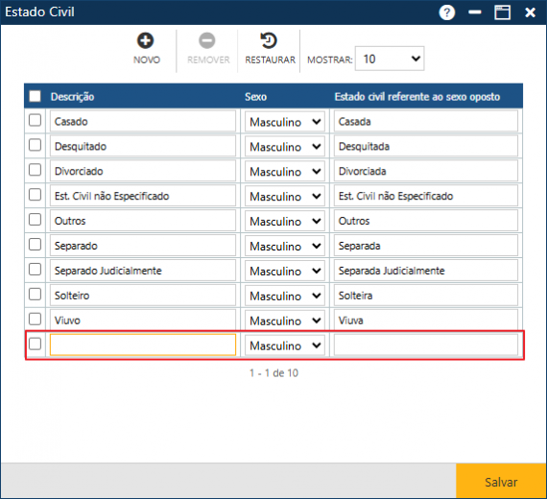The width and height of the screenshot is (547, 499).
Task: Click the NOVO plus icon
Action: [145, 40]
